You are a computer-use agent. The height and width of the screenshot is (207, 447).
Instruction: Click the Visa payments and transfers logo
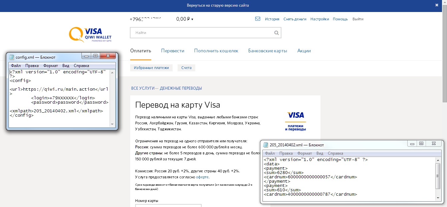295,121
